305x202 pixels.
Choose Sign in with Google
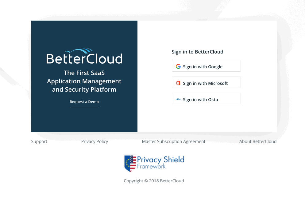tap(206, 66)
